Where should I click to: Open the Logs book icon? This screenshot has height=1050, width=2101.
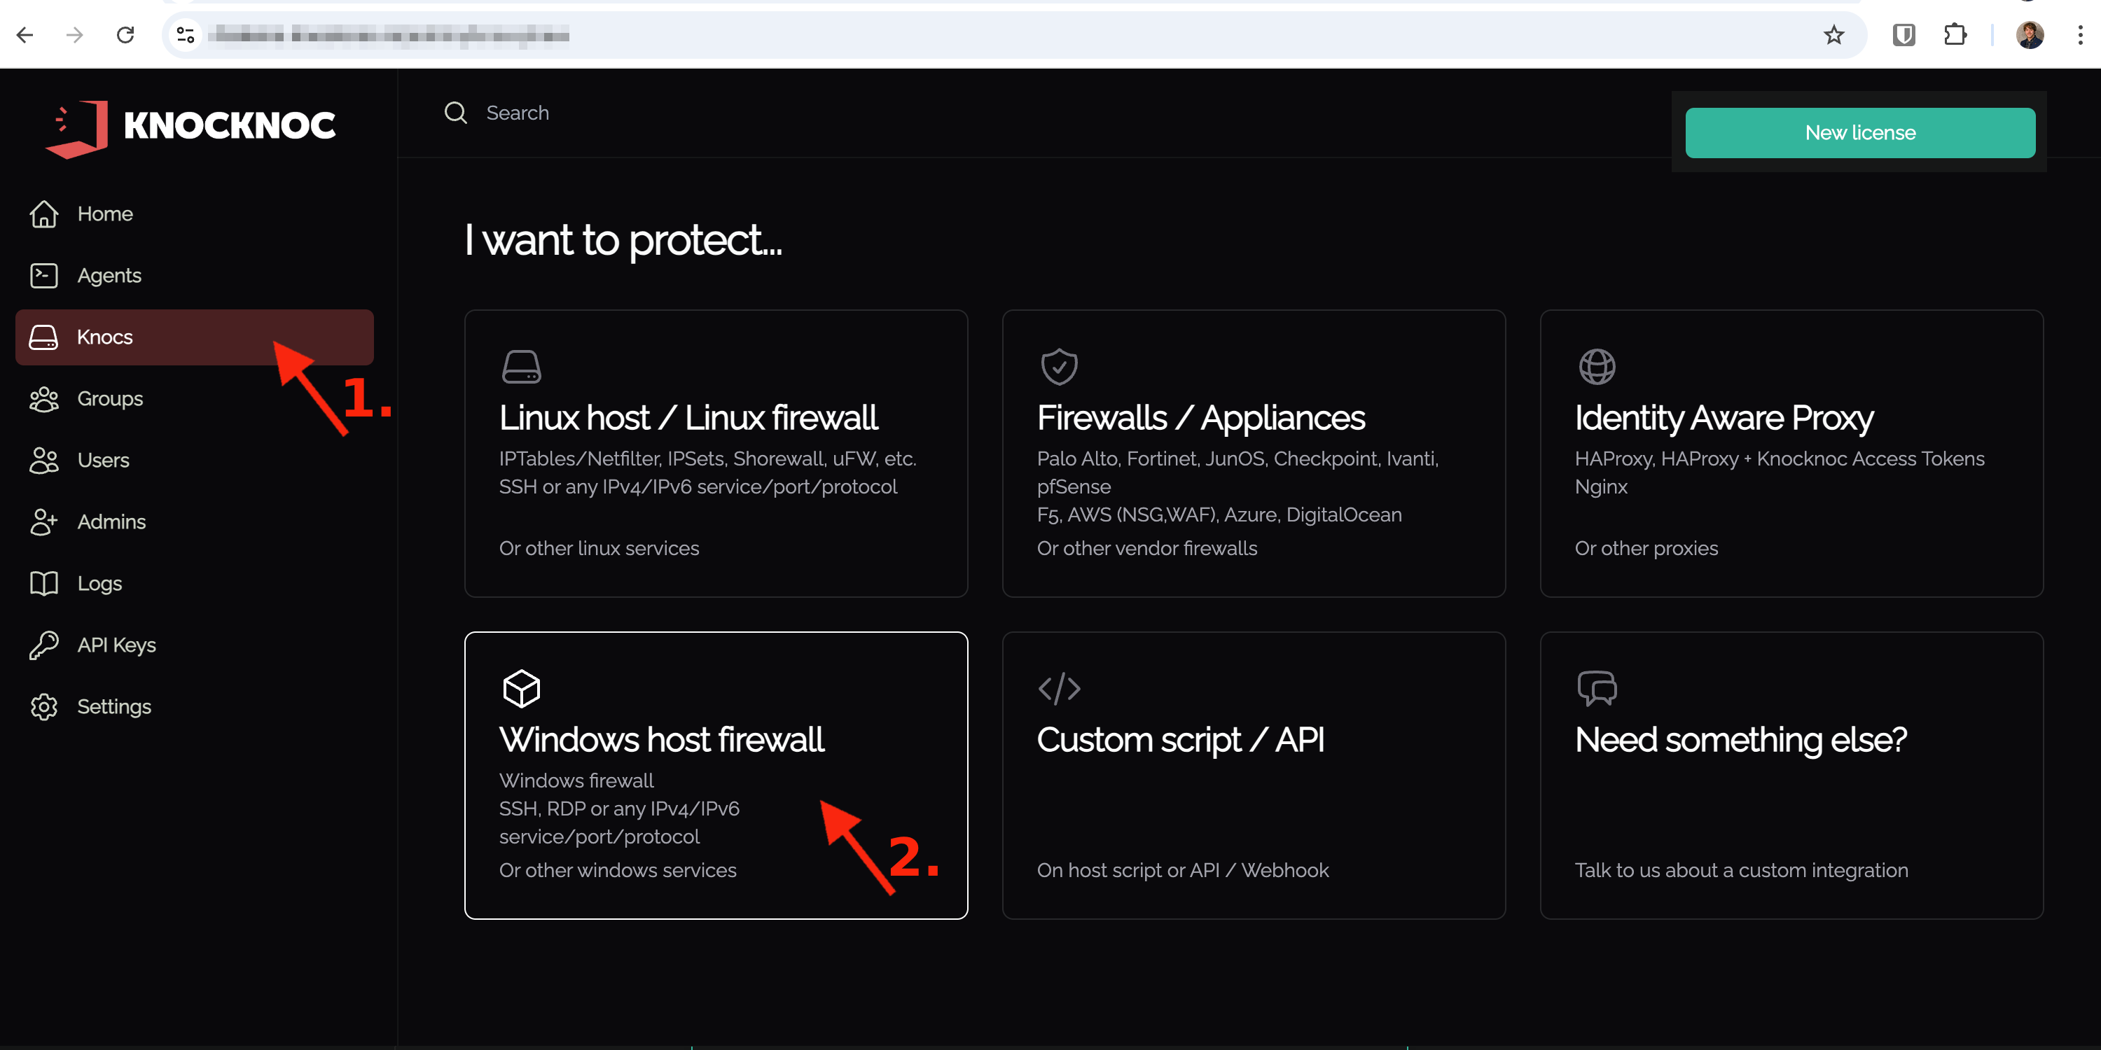(x=44, y=583)
